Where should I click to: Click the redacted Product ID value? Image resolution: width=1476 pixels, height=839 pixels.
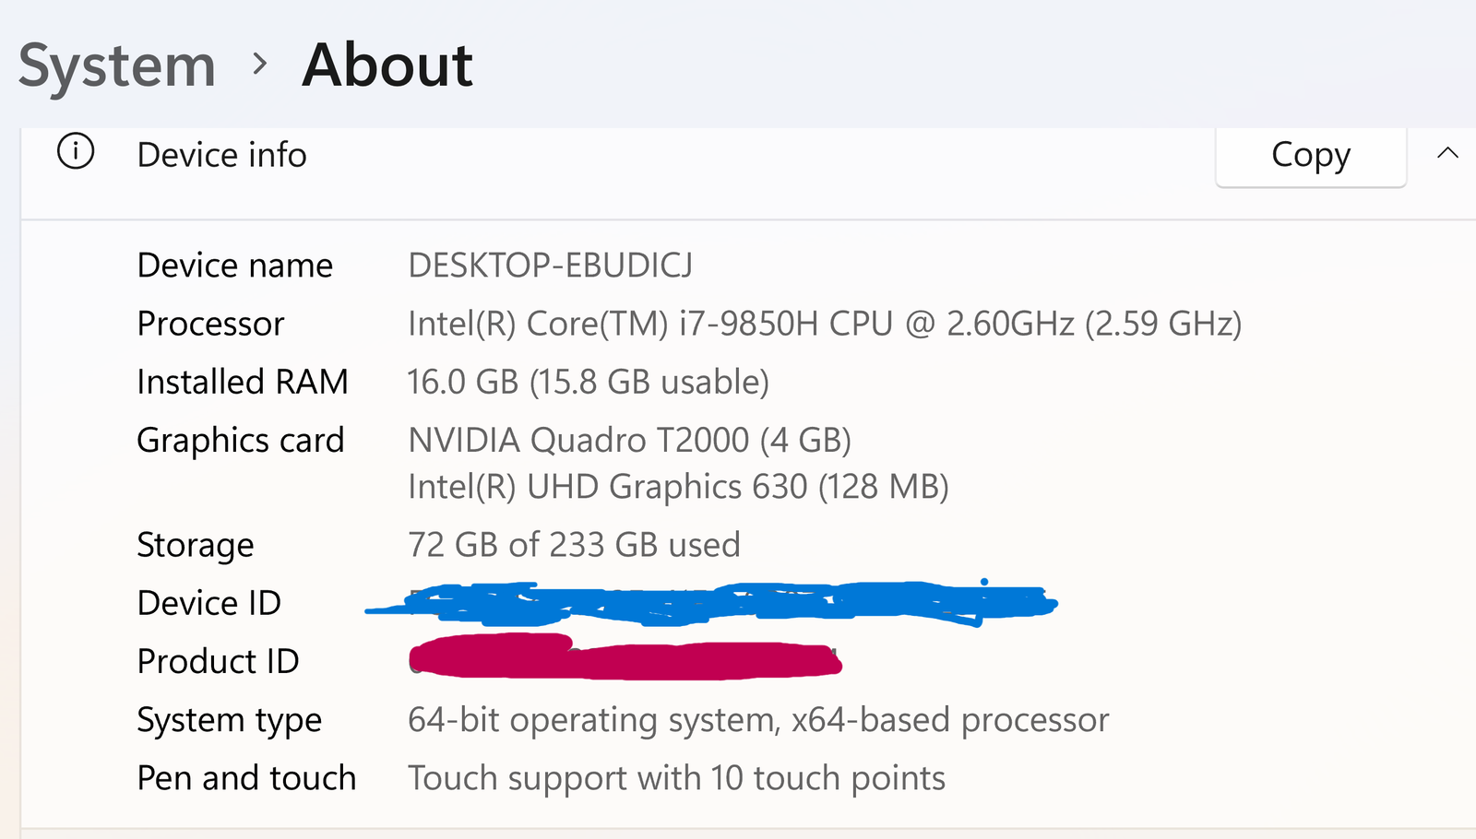click(x=625, y=656)
